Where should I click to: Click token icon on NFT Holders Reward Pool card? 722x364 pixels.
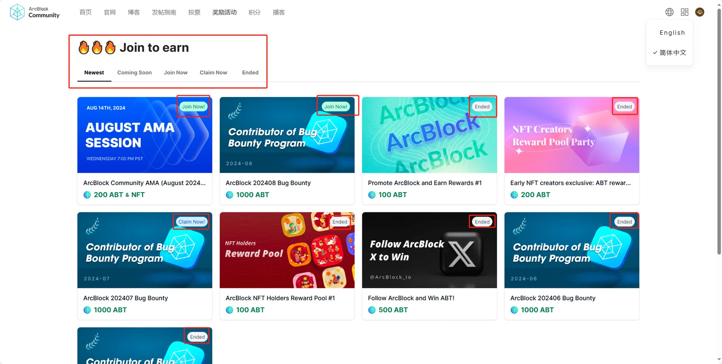coord(230,310)
